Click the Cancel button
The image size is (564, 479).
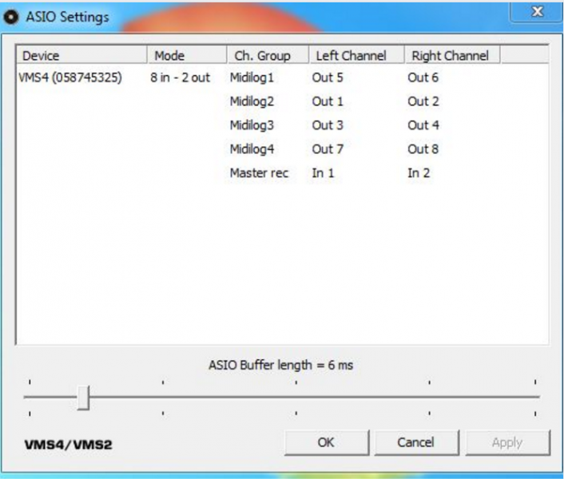click(x=416, y=442)
